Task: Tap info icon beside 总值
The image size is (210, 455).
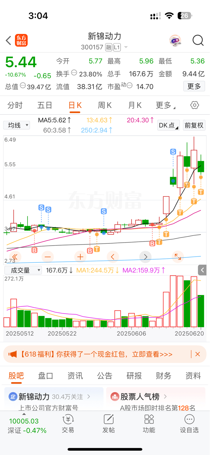Action: point(23,86)
